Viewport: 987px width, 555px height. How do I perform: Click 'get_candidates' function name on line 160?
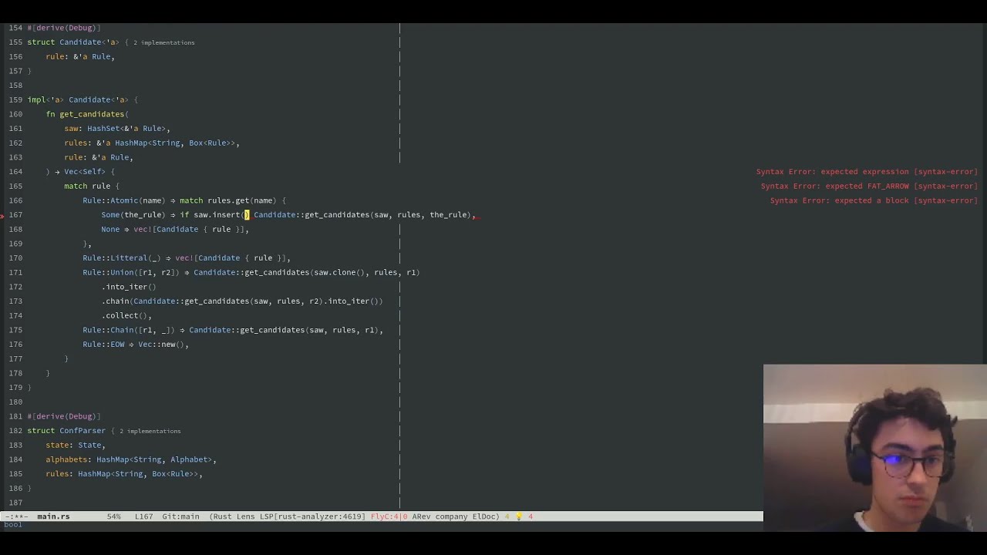[x=92, y=114]
